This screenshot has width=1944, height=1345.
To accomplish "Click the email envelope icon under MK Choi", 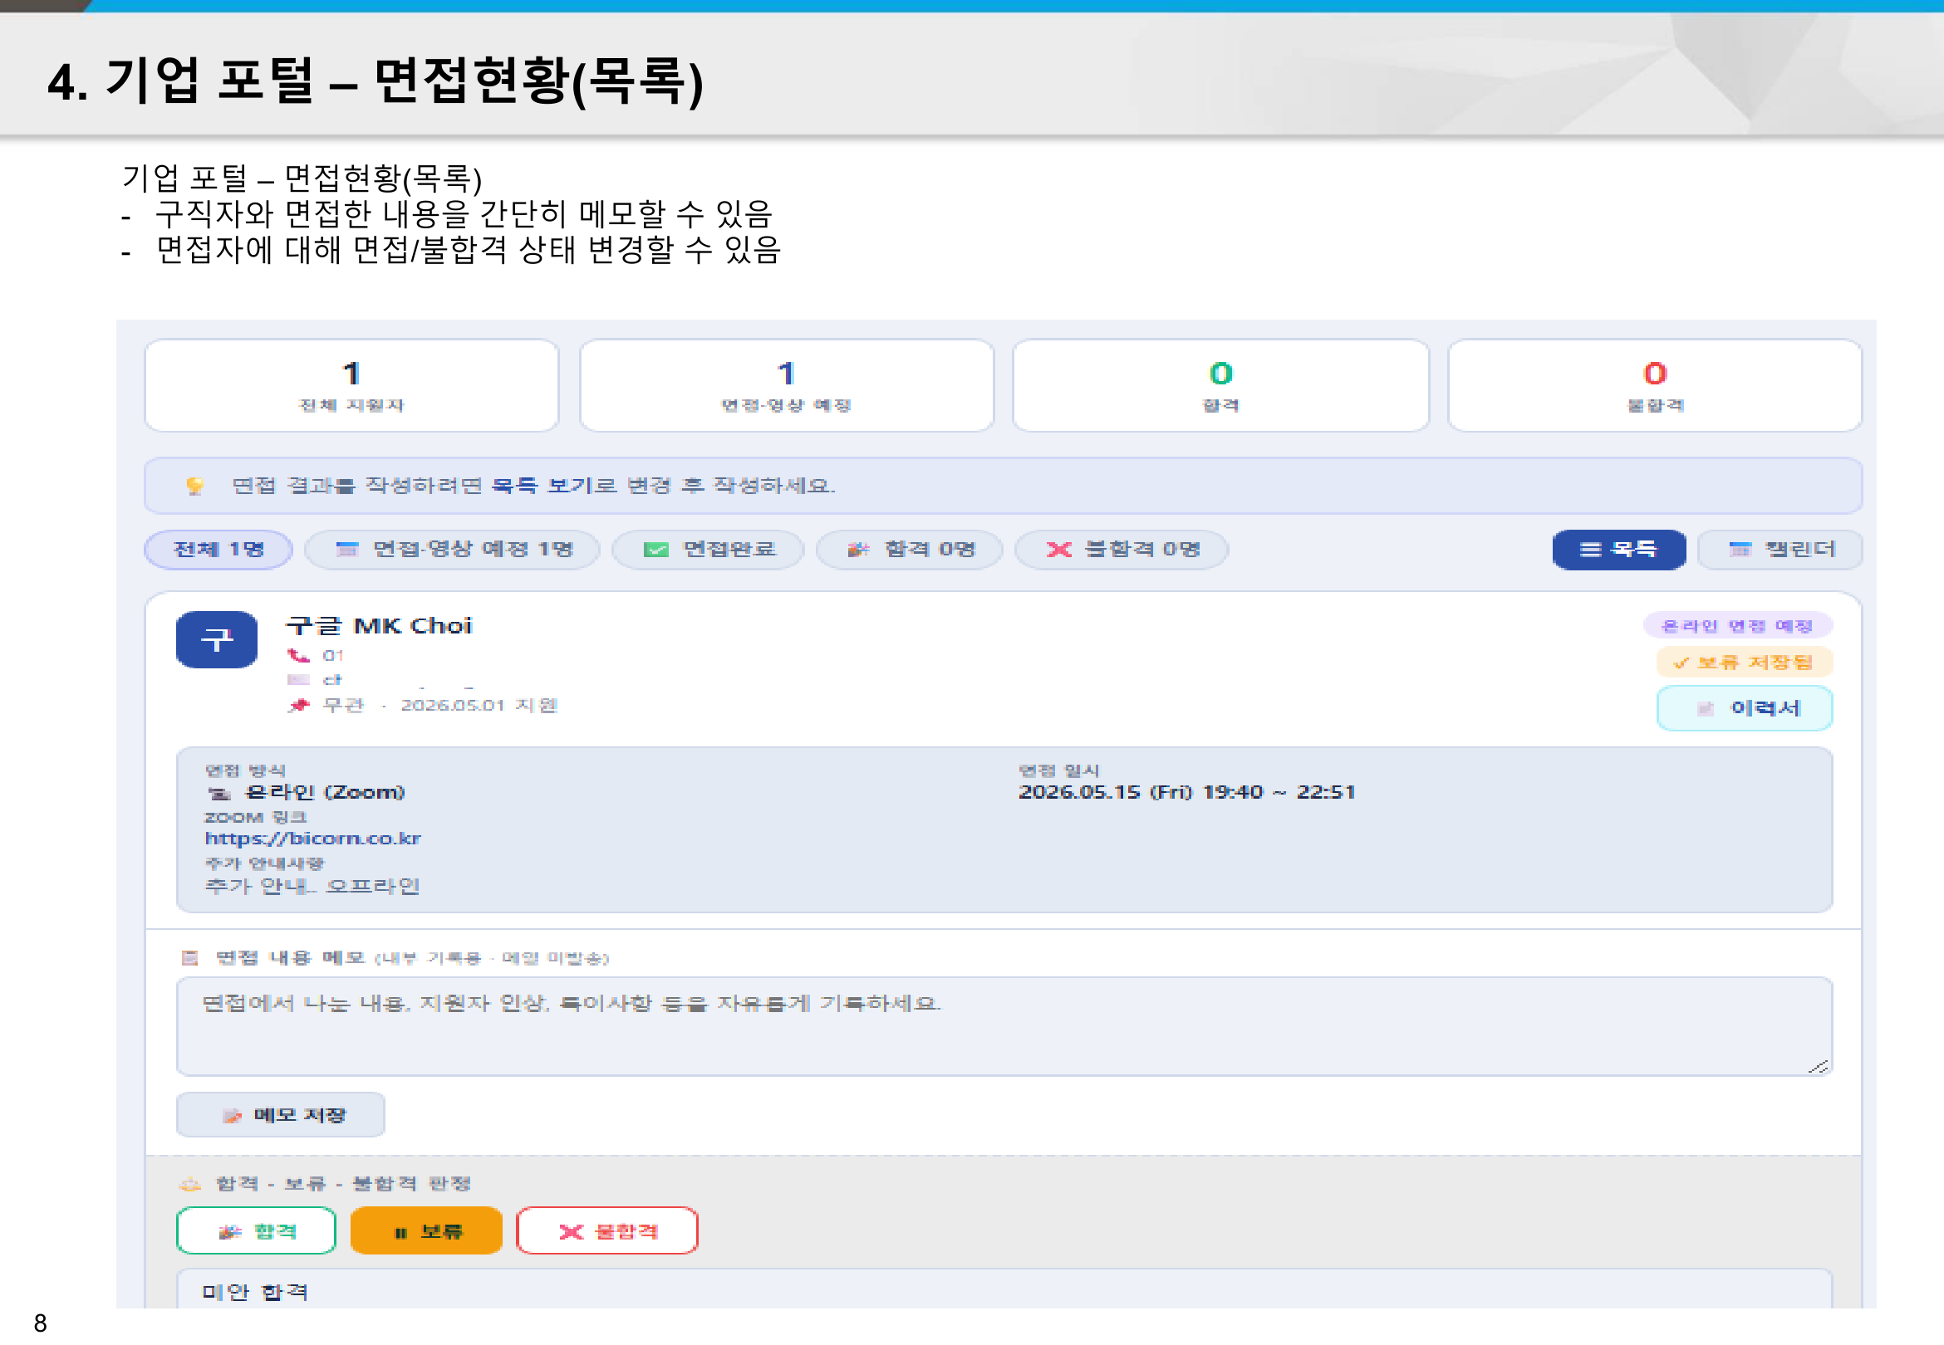I will pyautogui.click(x=298, y=679).
